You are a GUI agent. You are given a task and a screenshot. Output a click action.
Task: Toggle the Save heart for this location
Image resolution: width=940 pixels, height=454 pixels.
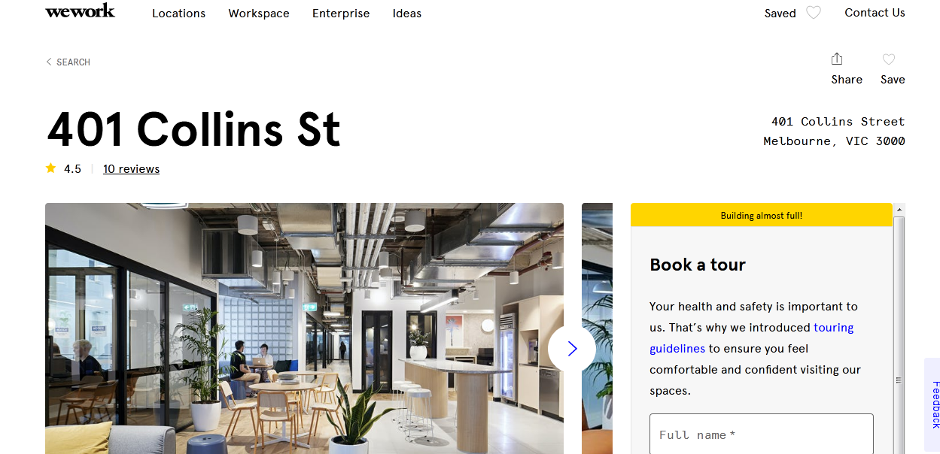click(x=889, y=59)
